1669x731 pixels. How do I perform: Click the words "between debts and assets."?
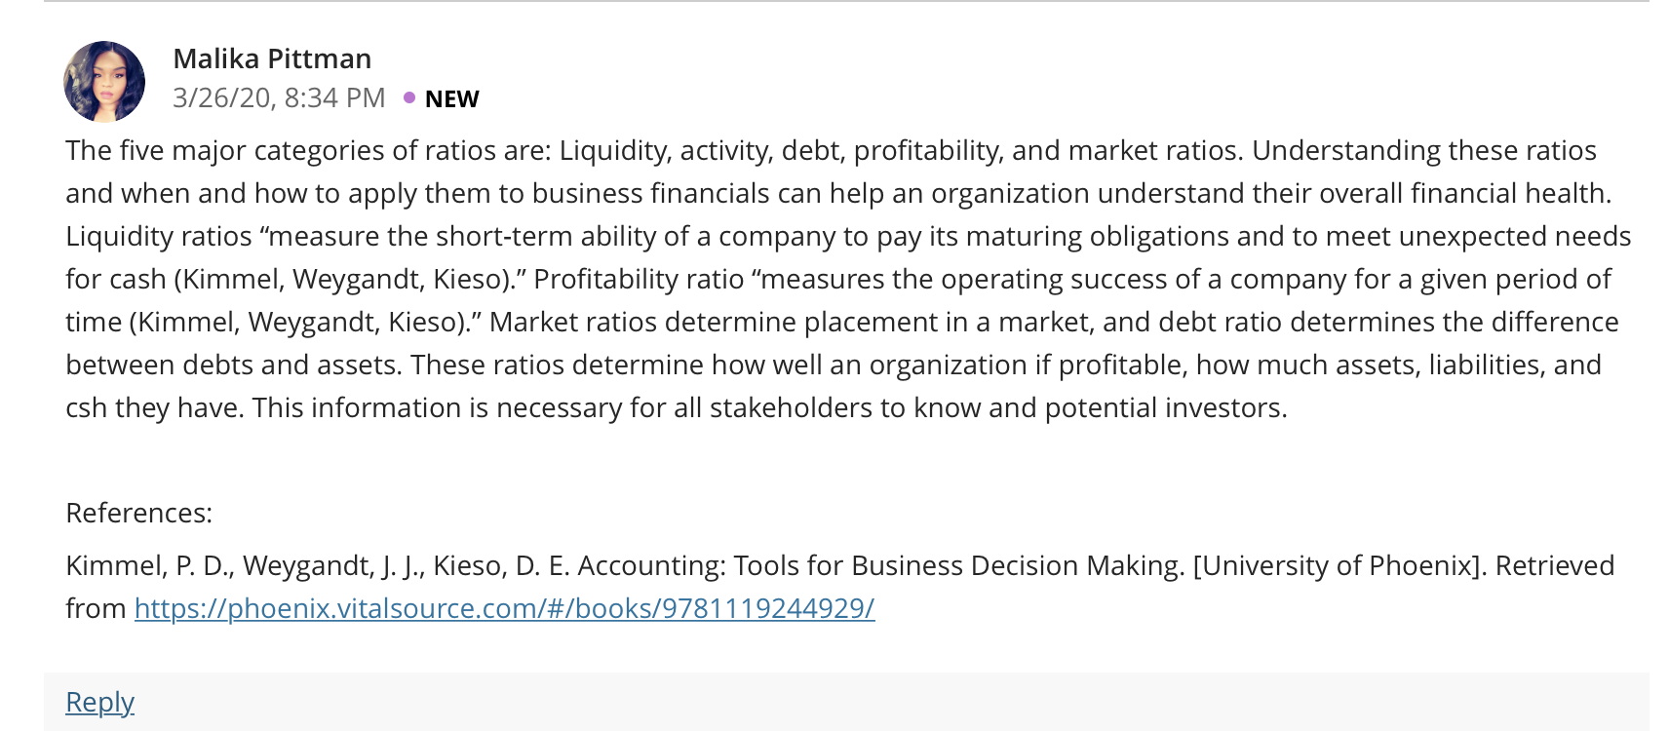(x=234, y=365)
